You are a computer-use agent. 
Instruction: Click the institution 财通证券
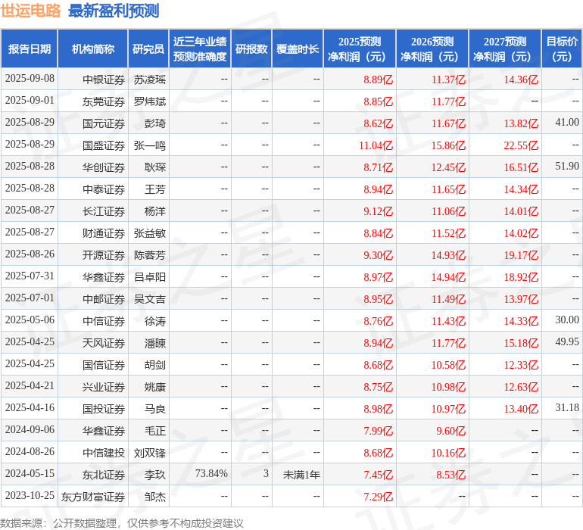pyautogui.click(x=104, y=233)
